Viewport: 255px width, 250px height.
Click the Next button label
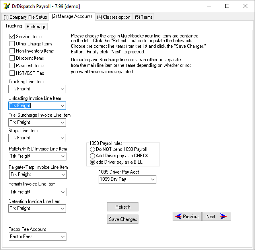211,217
